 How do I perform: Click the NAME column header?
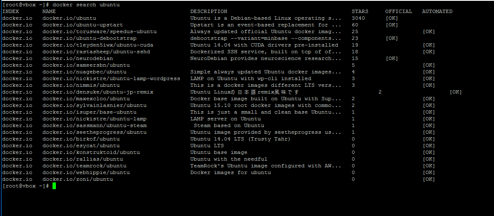(x=49, y=11)
